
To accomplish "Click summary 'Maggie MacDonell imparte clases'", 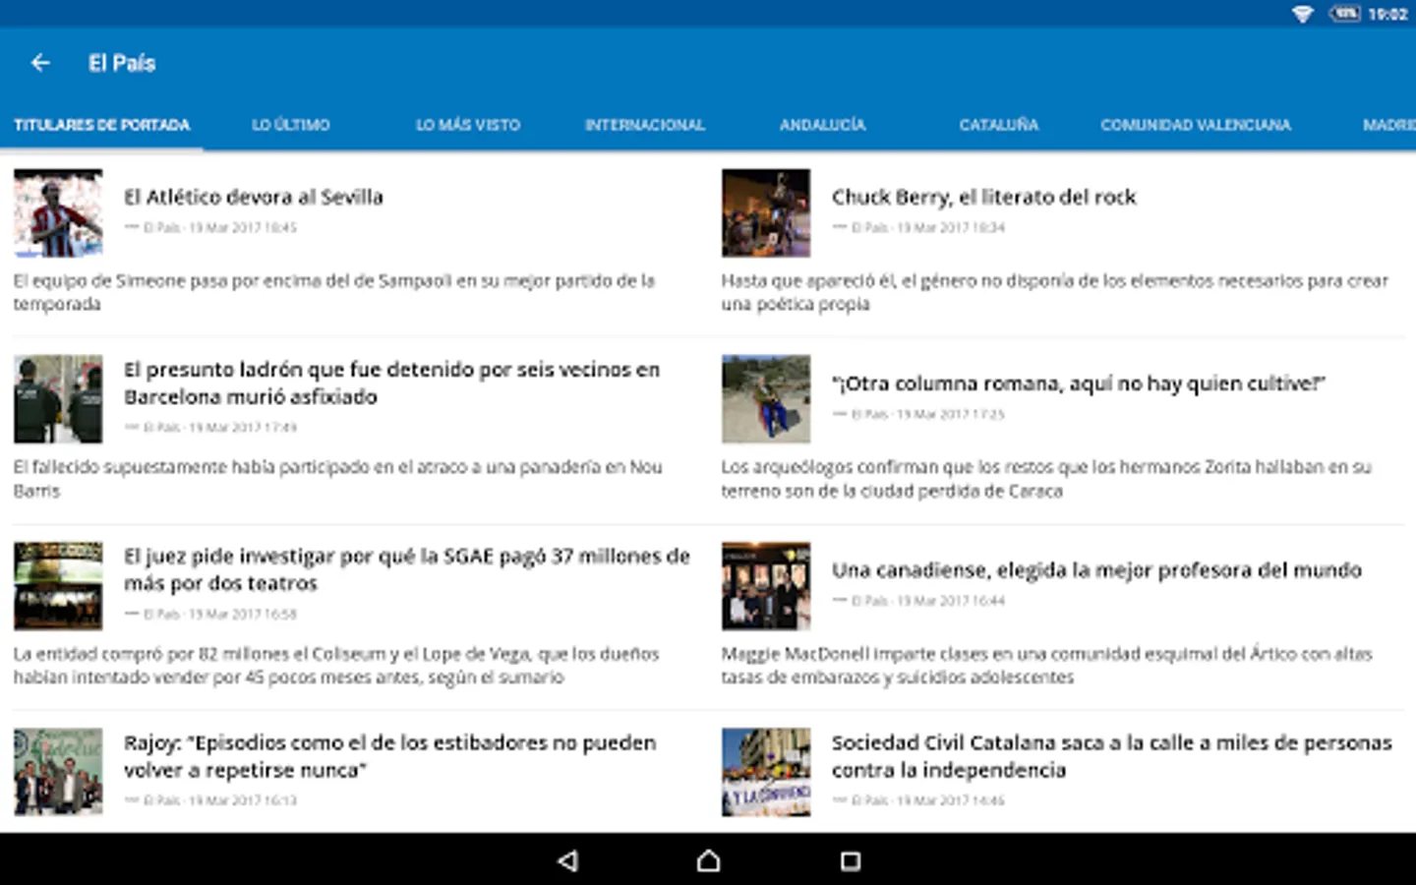I will (1046, 665).
